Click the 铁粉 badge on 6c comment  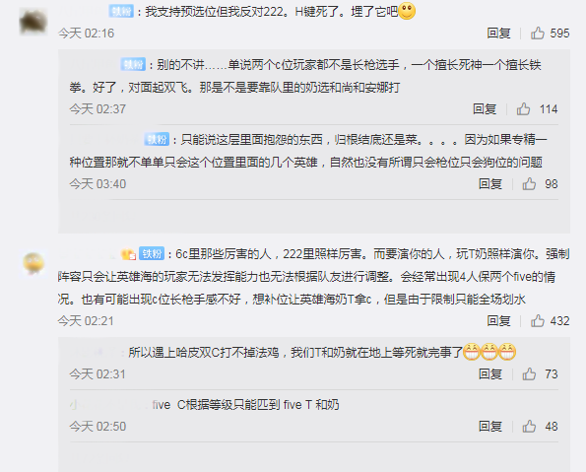point(152,253)
